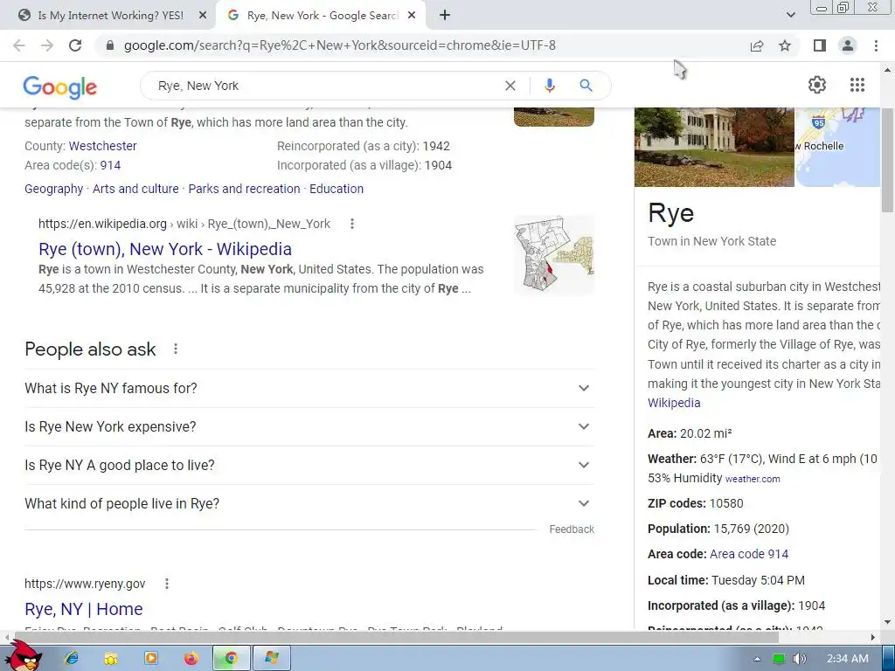Expand What is Rye NY famous for
This screenshot has height=671, width=895.
[x=309, y=389]
